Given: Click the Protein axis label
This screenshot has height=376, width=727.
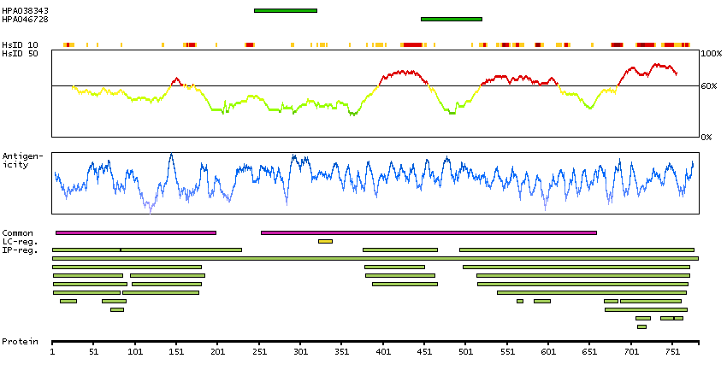Looking at the screenshot, I should [x=20, y=342].
